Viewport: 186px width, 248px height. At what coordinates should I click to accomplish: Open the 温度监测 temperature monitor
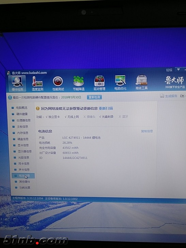[37, 83]
